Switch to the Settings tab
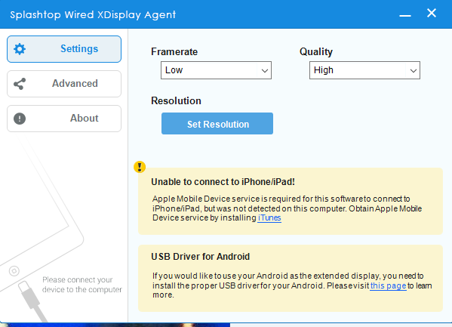The height and width of the screenshot is (327, 452). tap(64, 49)
